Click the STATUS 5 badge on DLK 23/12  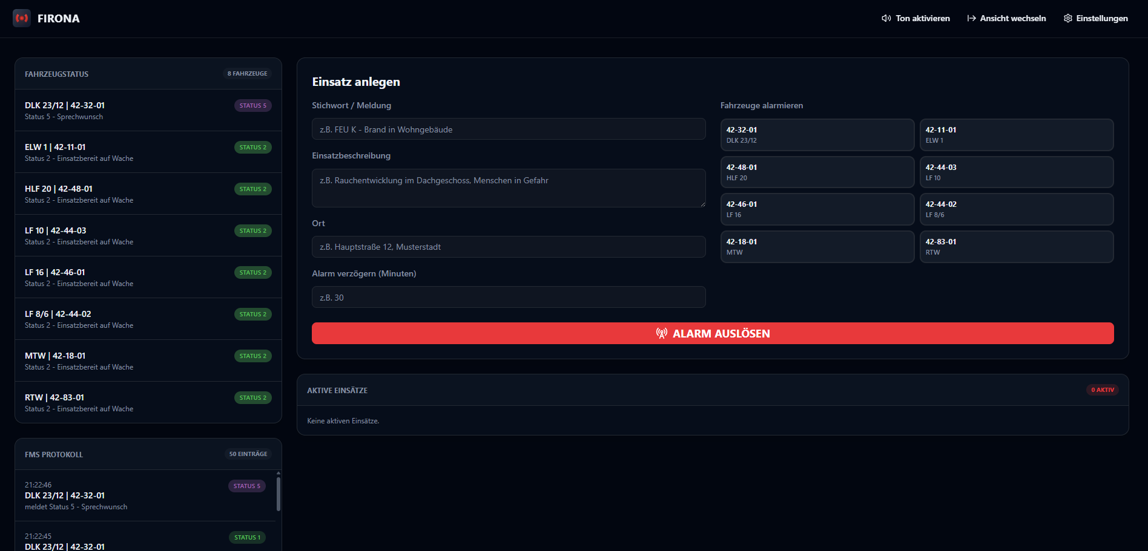point(252,105)
